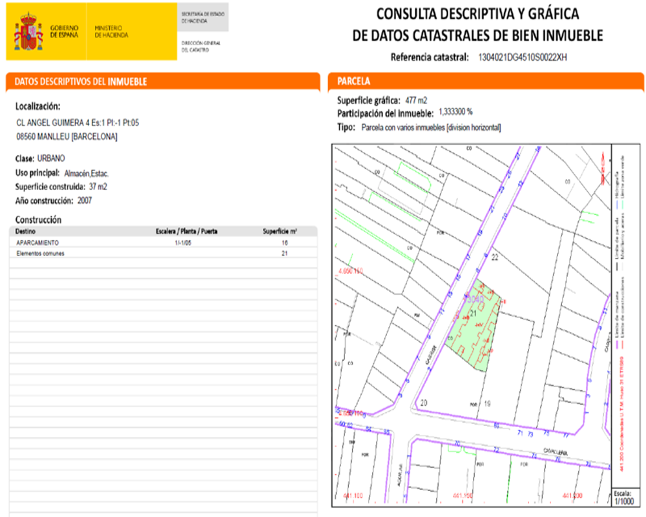The height and width of the screenshot is (517, 646).
Task: Select the Gobierno de España logo text
Action: [x=64, y=31]
